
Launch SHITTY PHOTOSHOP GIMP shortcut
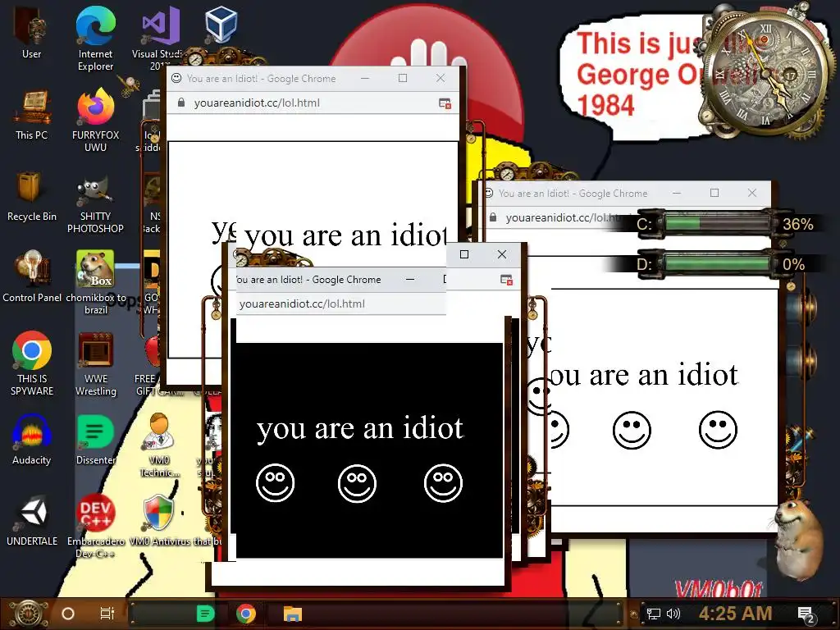coord(95,206)
